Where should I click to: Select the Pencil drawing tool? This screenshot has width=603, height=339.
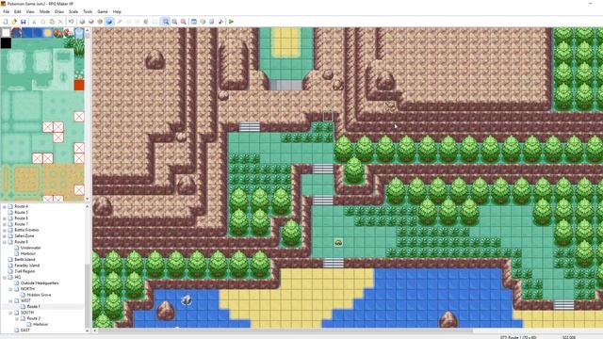tap(120, 22)
